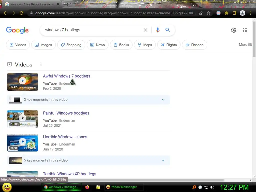
Task: Click the vertical page scrollbar thumb
Action: tap(254, 39)
